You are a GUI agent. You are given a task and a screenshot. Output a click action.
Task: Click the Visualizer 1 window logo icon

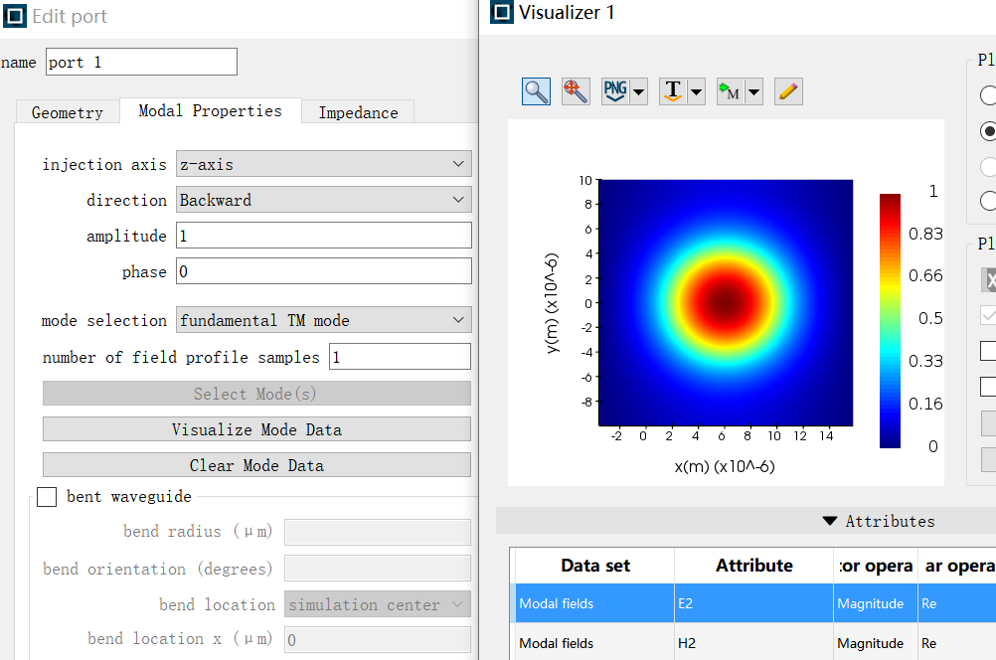tap(502, 12)
